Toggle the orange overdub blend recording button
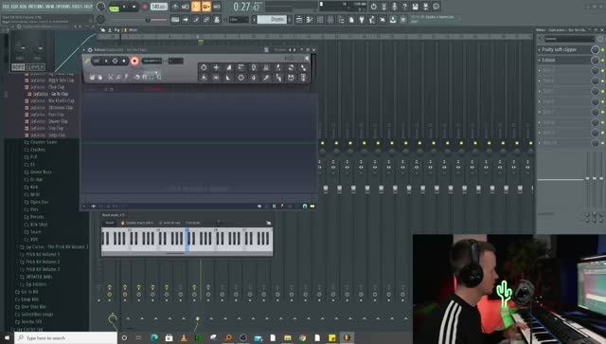This screenshot has height=344, width=606. 206,7
